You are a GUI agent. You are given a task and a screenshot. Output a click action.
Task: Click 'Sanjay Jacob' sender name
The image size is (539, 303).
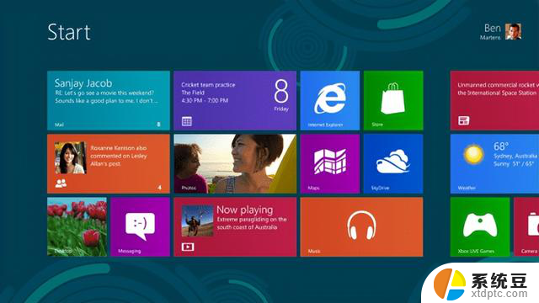click(x=83, y=83)
